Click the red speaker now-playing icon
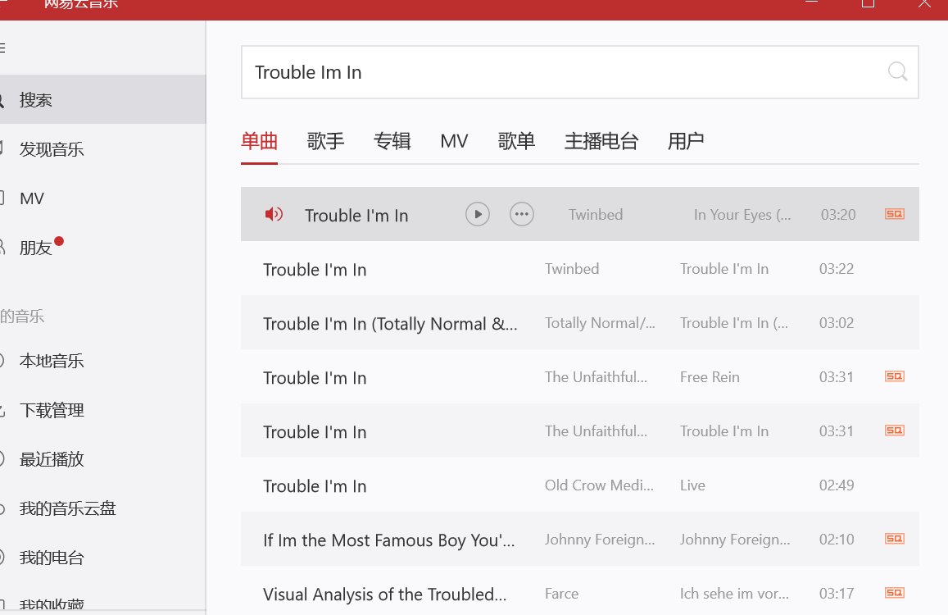Screen dimensions: 948x615 point(274,215)
